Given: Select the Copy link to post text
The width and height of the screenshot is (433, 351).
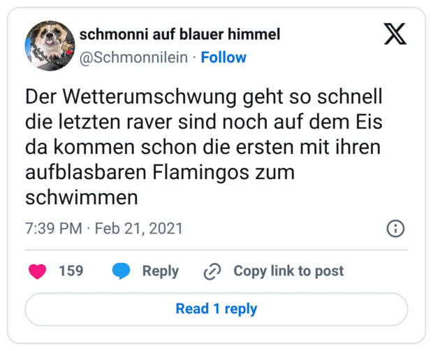Looking at the screenshot, I should (x=288, y=271).
